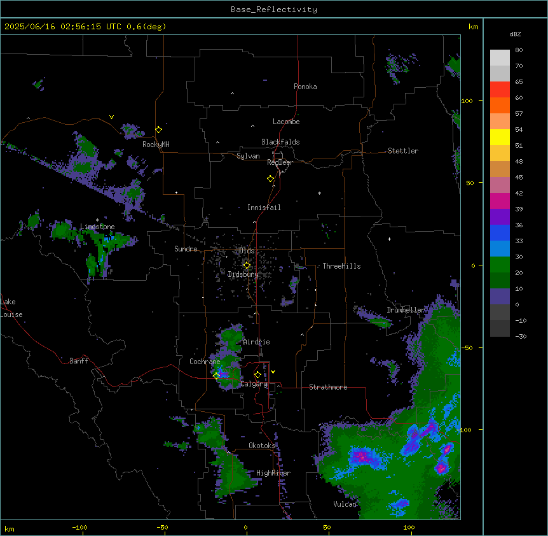Click the yellow station marker near RockyMH
The height and width of the screenshot is (536, 548).
coord(159,130)
